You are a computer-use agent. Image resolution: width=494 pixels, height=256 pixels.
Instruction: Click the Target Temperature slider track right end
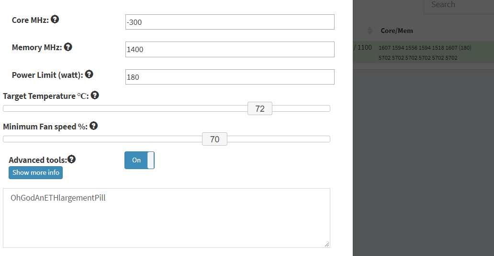(x=327, y=108)
